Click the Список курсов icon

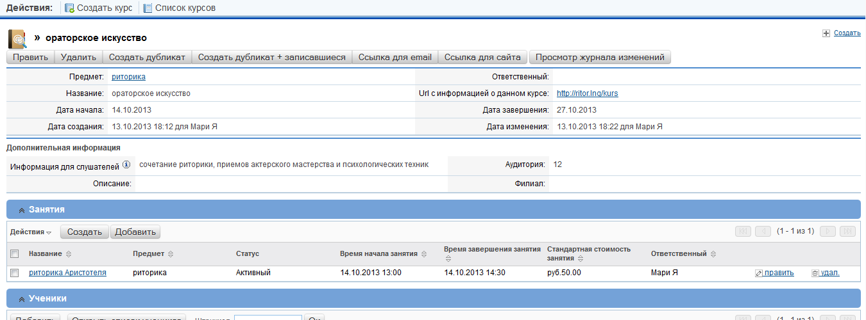click(148, 8)
